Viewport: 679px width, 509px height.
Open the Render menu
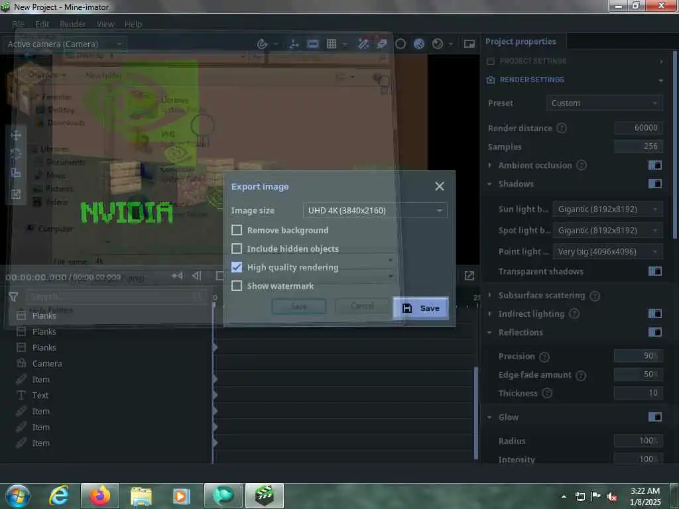pyautogui.click(x=72, y=24)
